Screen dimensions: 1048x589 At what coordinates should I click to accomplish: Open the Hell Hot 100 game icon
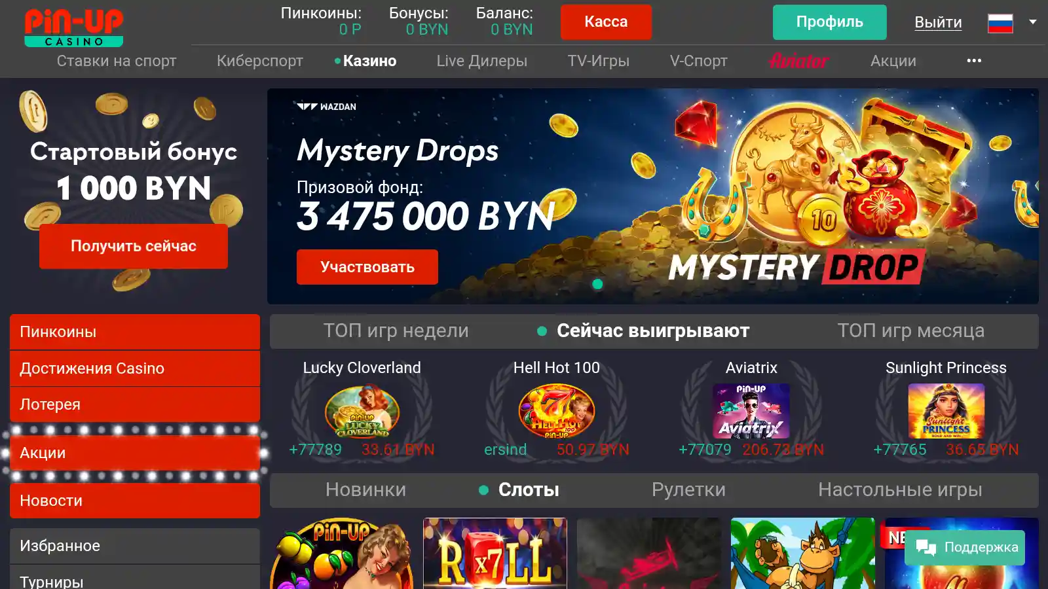tap(557, 411)
